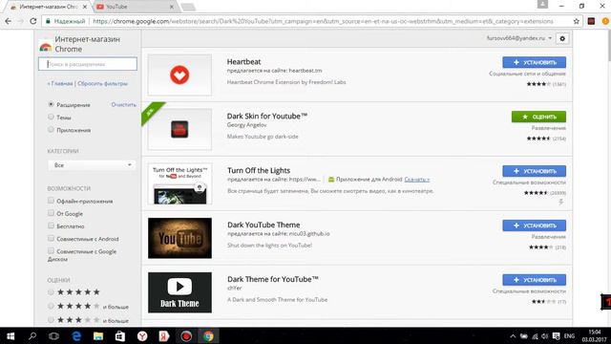Select the Расширения radio button
This screenshot has height=344, width=611.
pos(51,104)
